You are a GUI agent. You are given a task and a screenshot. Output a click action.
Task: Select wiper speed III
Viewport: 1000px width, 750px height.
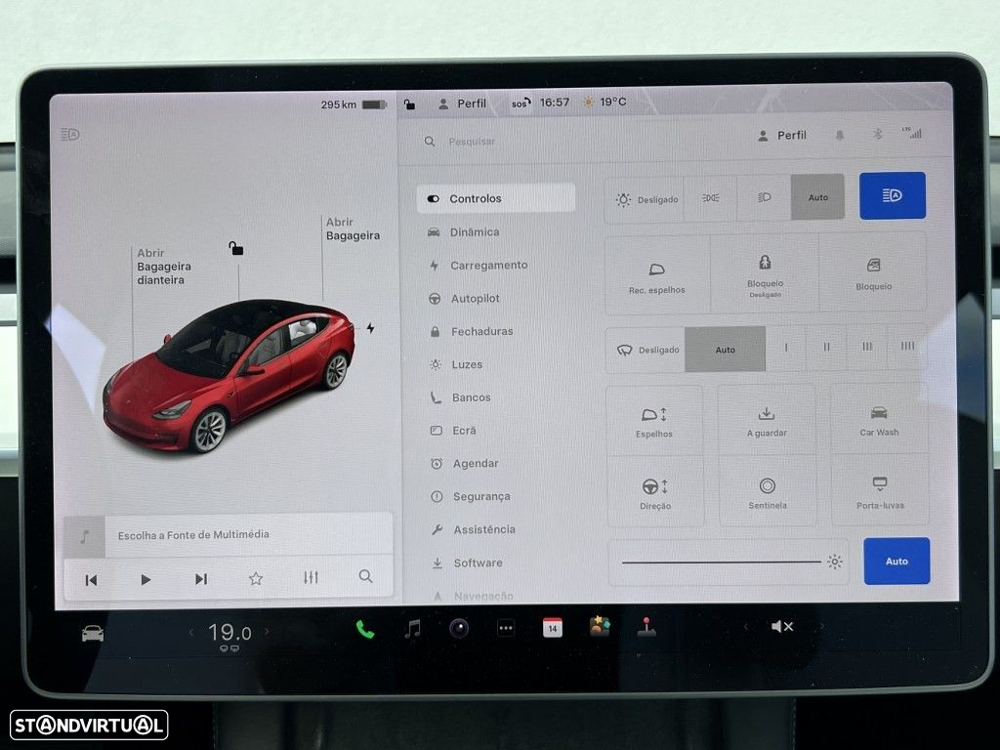[867, 347]
